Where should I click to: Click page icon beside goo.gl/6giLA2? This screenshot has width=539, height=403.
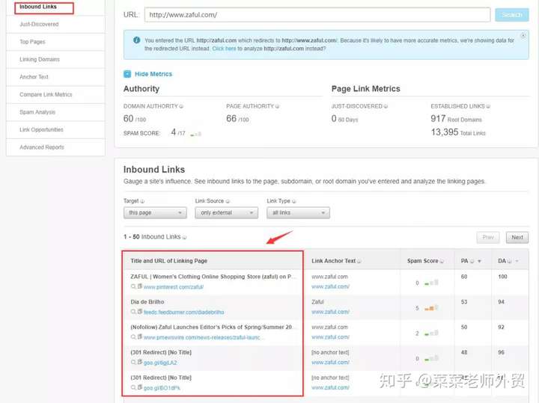point(140,362)
